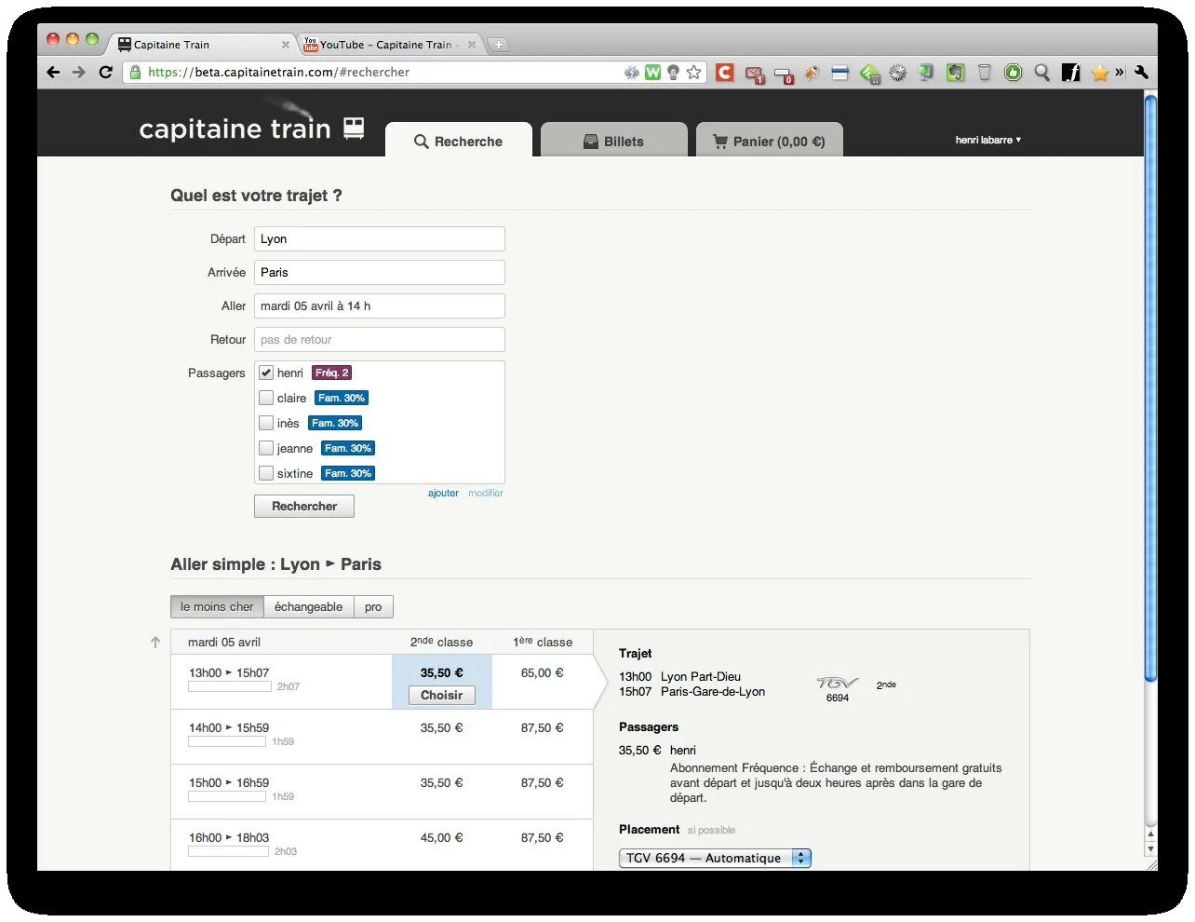Click the Evernote elephant extension icon

point(955,72)
